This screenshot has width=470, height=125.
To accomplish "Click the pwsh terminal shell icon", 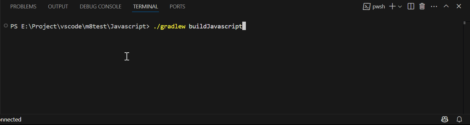I will point(367,6).
